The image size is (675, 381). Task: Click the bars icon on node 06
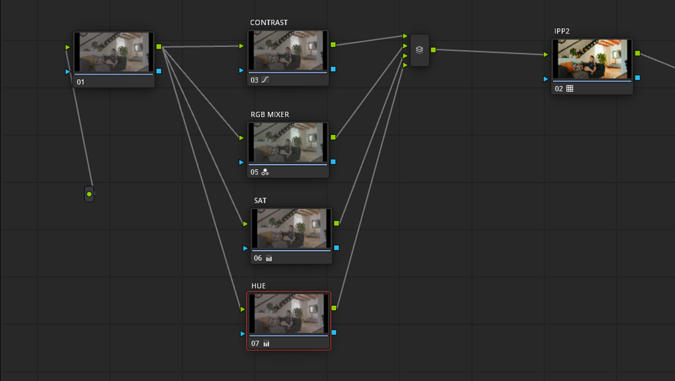tap(269, 258)
